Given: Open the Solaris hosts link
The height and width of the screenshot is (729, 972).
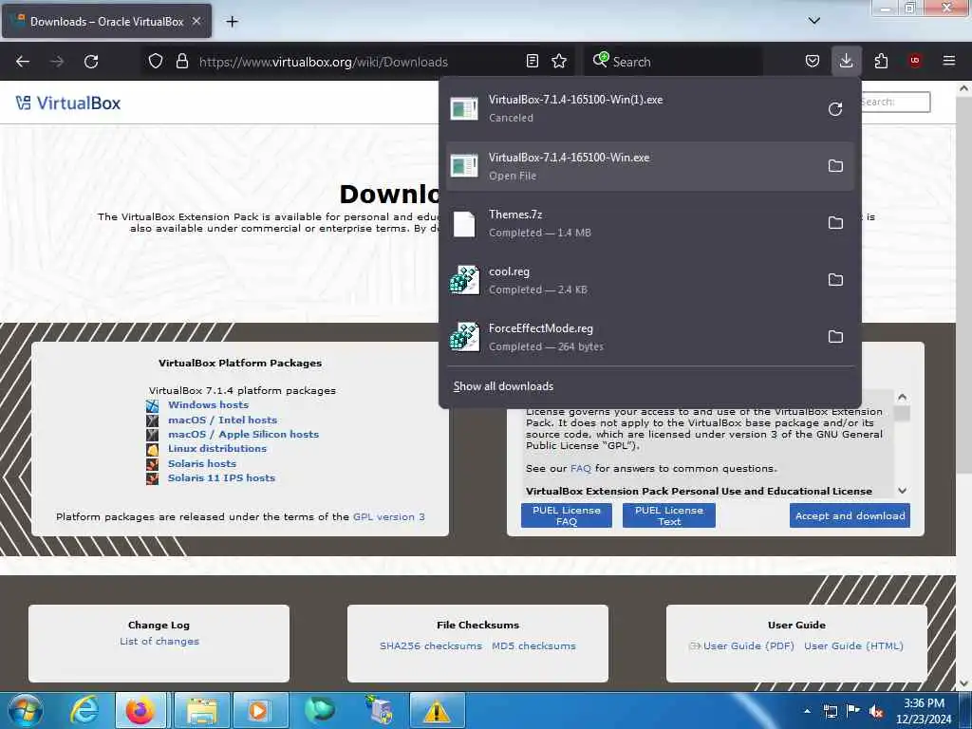Looking at the screenshot, I should tap(202, 463).
